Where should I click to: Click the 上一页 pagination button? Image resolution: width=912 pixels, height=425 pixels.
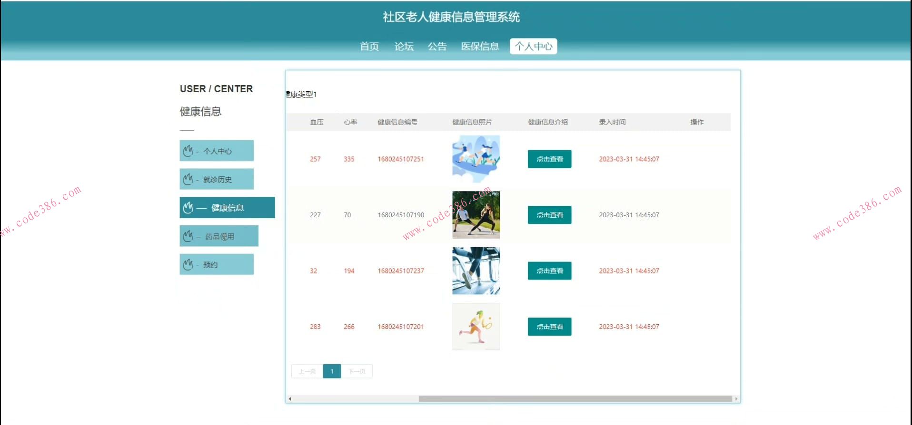pyautogui.click(x=307, y=371)
